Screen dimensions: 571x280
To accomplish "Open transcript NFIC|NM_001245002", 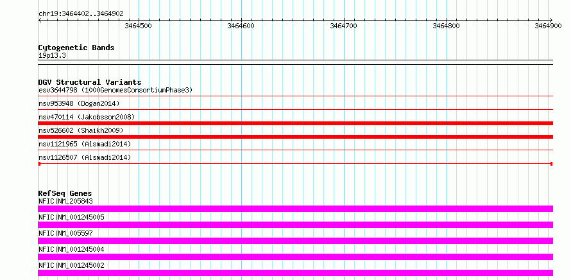I will pyautogui.click(x=71, y=265).
